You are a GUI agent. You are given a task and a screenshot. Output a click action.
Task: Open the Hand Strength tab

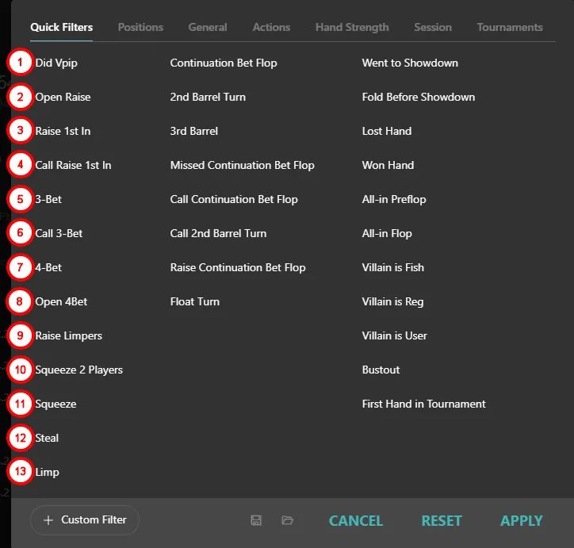point(352,27)
